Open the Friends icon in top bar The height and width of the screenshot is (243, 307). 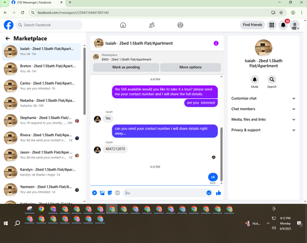click(x=152, y=25)
